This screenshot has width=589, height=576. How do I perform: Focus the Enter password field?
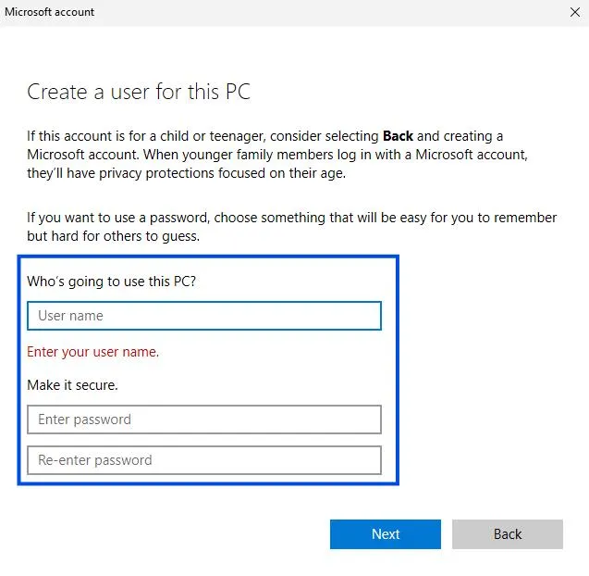203,419
